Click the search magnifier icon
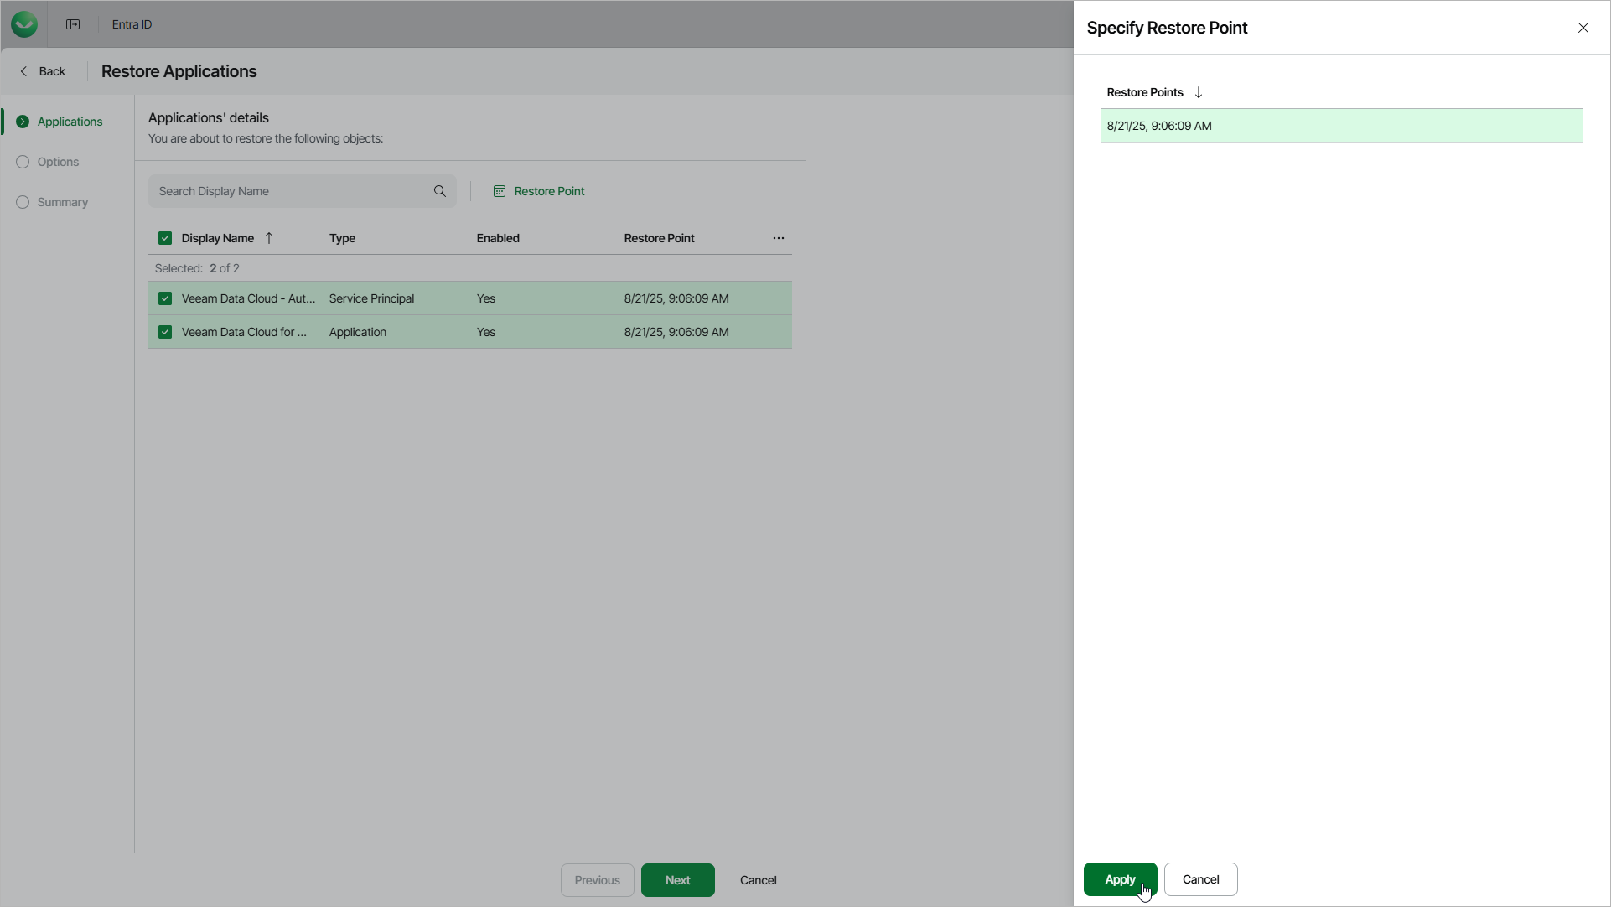The width and height of the screenshot is (1611, 907). point(440,191)
